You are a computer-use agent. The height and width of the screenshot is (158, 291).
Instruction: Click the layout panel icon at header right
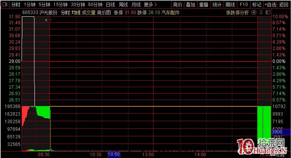pyautogui.click(x=268, y=13)
